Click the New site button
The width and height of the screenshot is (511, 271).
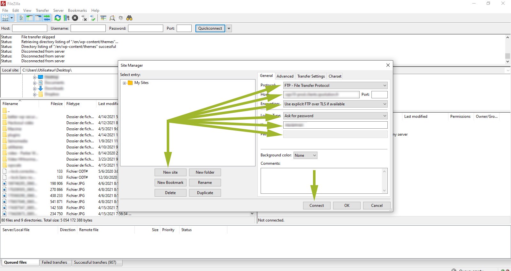(170, 172)
